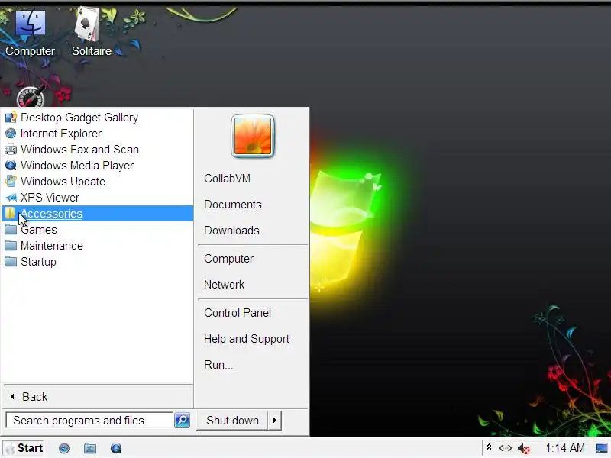This screenshot has width=611, height=458.
Task: Click the user account flower picture
Action: [x=253, y=136]
